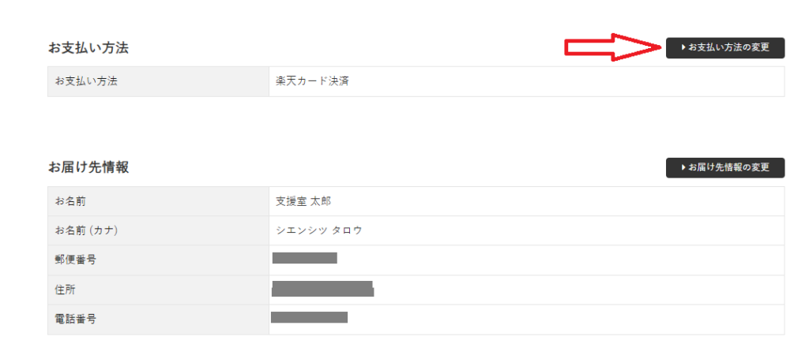Click the upper redacted address bar
This screenshot has width=809, height=359.
pos(322,284)
